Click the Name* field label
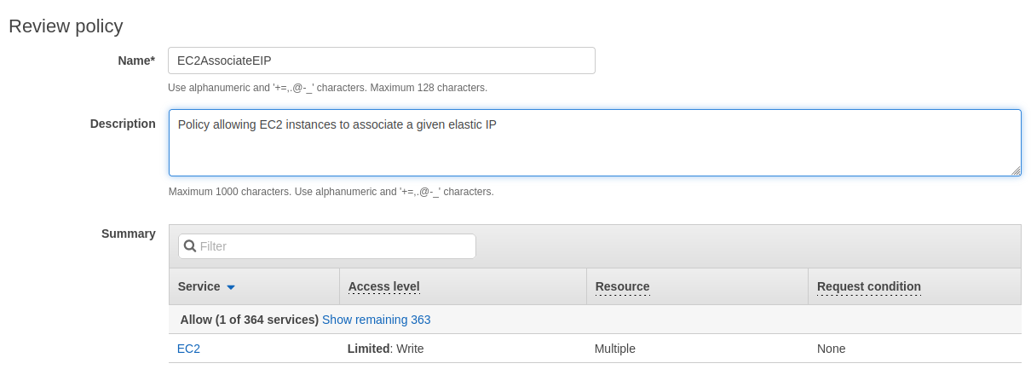1031x375 pixels. (x=136, y=61)
